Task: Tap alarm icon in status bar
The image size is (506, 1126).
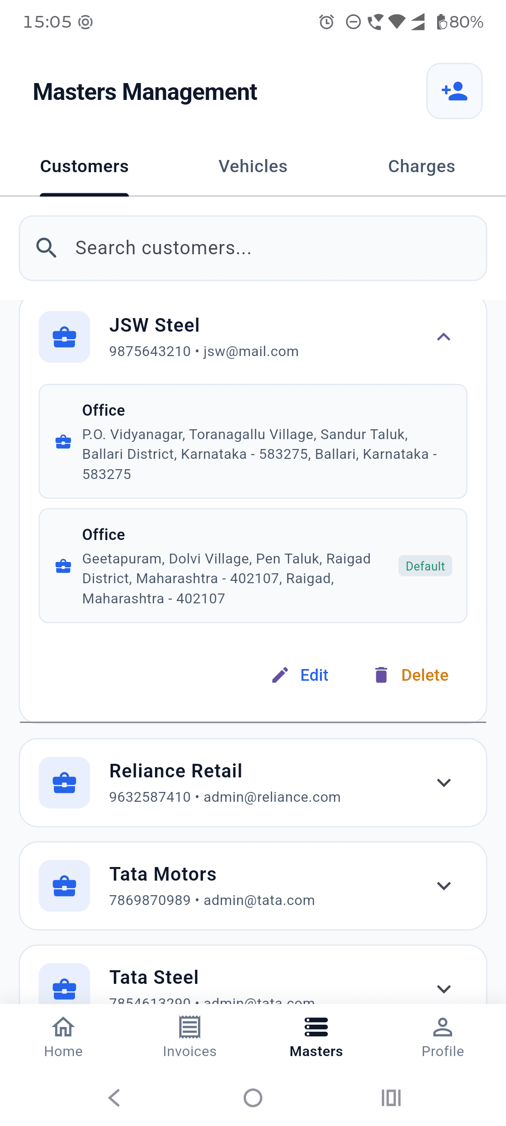Action: (327, 22)
